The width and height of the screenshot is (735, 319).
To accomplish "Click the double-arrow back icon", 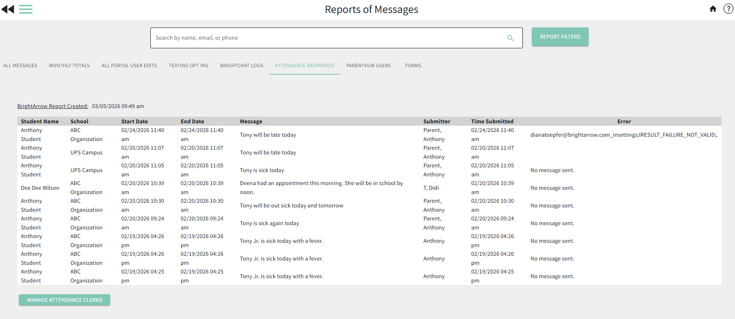I will (7, 9).
